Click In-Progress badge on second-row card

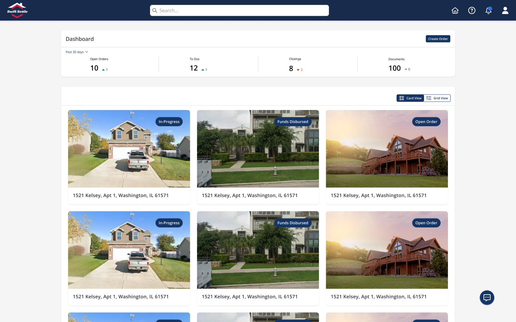[x=169, y=223]
